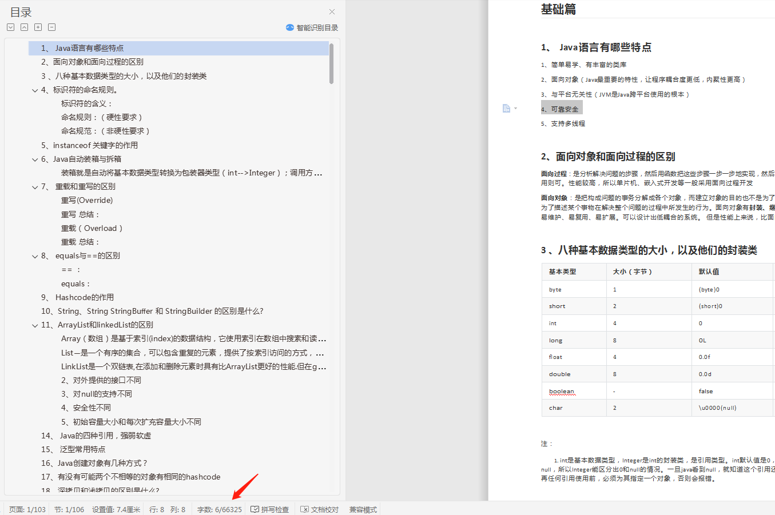The height and width of the screenshot is (515, 775).
Task: Select outline entry 1、Java语言有哪些特点
Action: pos(178,48)
